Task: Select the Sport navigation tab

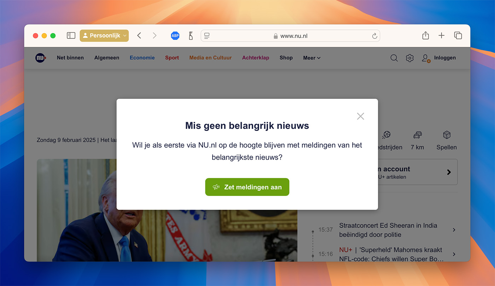Action: (x=172, y=58)
